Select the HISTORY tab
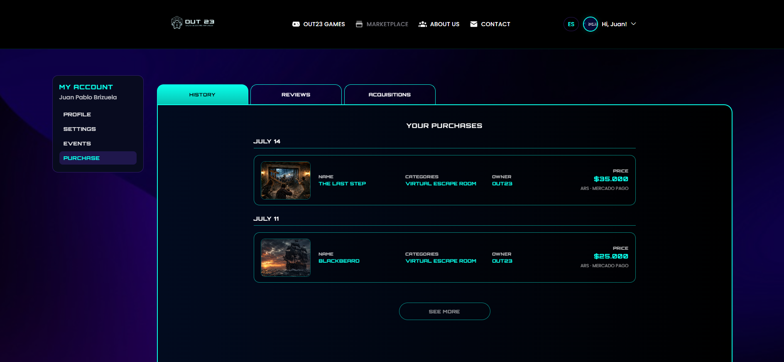This screenshot has width=784, height=362. pos(203,94)
